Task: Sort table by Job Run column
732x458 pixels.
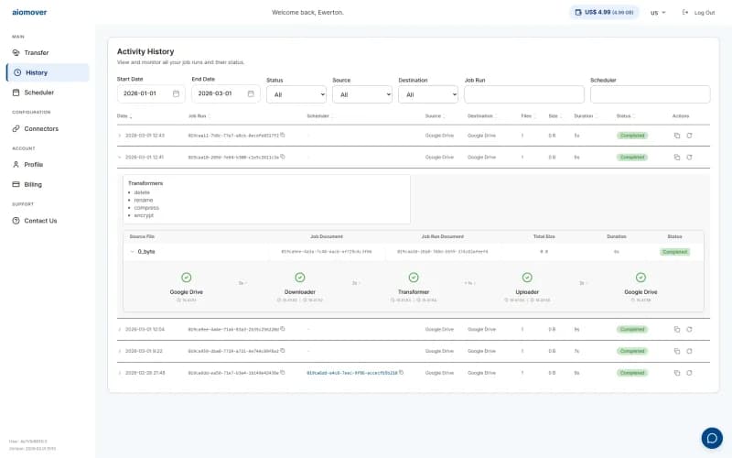Action: pos(199,116)
